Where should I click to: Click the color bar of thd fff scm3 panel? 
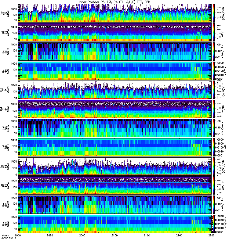coord(214,109)
